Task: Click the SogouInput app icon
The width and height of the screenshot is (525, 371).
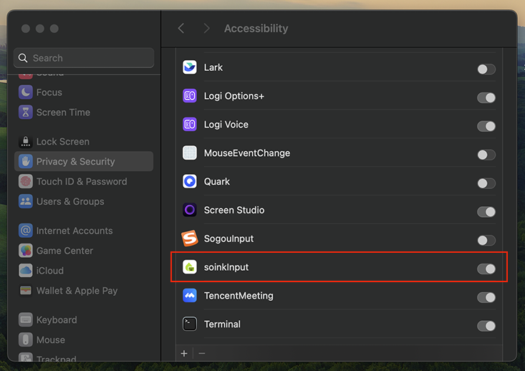Action: tap(190, 238)
